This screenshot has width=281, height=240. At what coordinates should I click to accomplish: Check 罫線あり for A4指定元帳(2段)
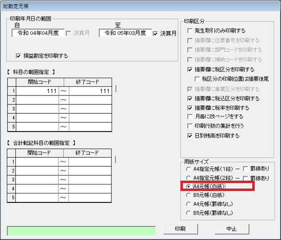[245, 178]
